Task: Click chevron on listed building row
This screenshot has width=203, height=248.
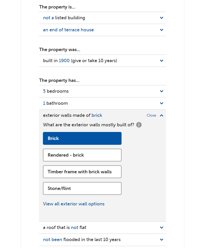Action: 162,18
